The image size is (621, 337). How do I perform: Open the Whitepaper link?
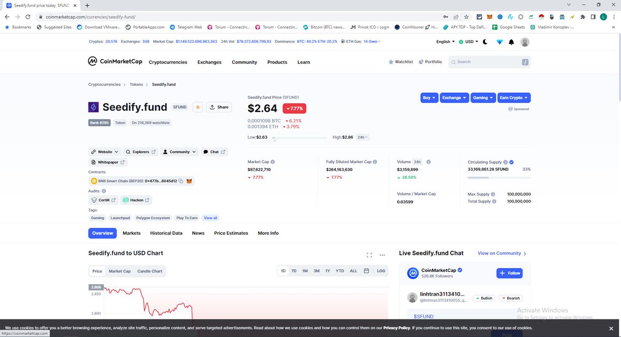[x=108, y=162]
